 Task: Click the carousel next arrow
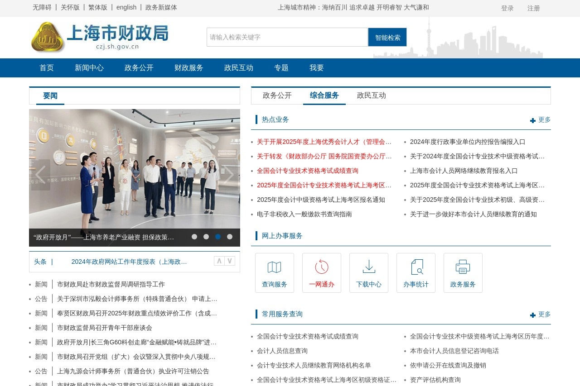click(x=230, y=174)
